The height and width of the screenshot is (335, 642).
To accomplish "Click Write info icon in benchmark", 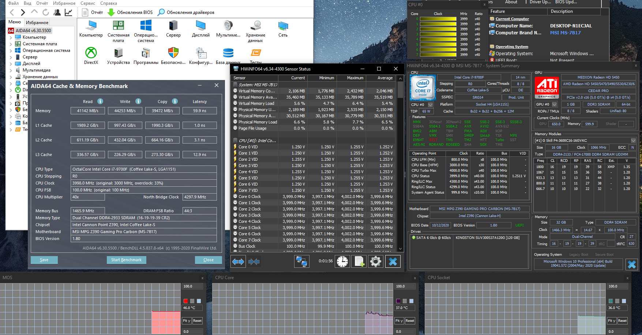I will point(138,101).
